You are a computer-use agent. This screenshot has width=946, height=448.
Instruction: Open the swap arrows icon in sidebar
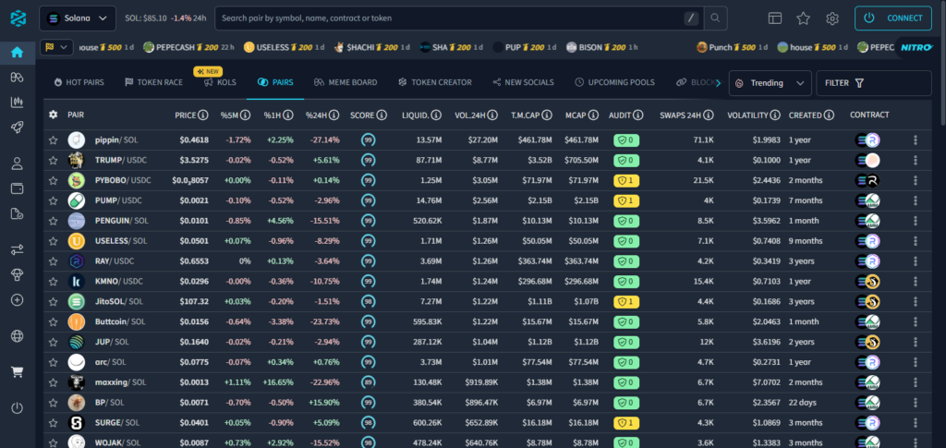pos(17,249)
